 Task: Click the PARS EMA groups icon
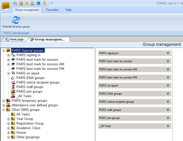[x=13, y=78]
